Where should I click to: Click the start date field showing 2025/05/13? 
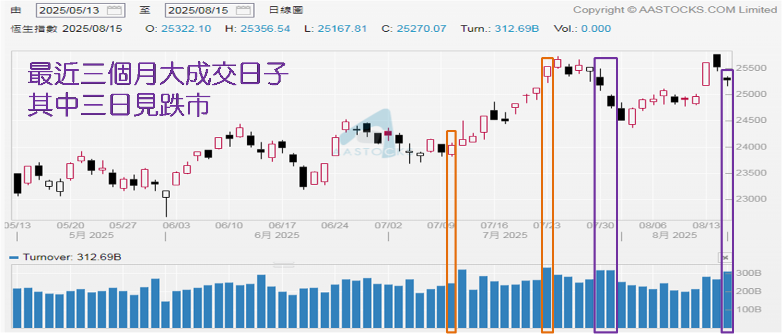[71, 10]
